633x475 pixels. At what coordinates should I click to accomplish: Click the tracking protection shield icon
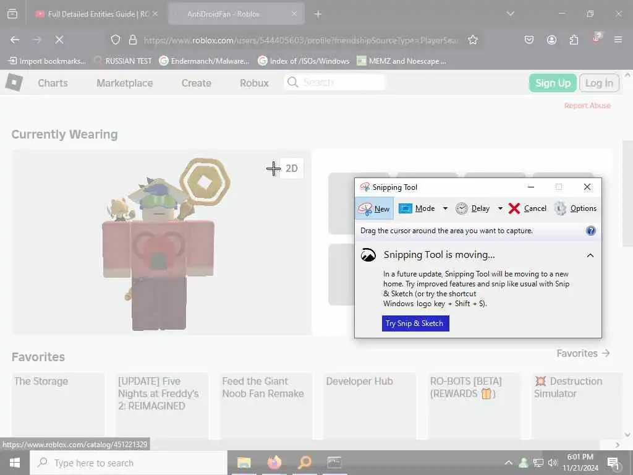[x=116, y=40]
